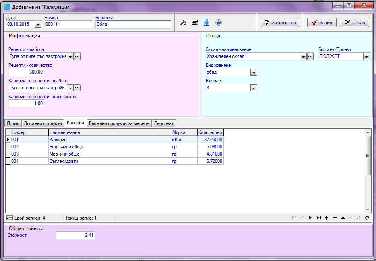Click the 'Стойност' value field

click(75, 235)
